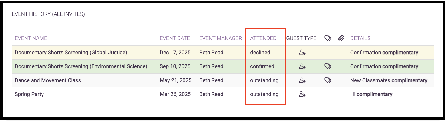Sort by the Attended column header
Viewport: 446px width, 121px height.
tap(263, 38)
